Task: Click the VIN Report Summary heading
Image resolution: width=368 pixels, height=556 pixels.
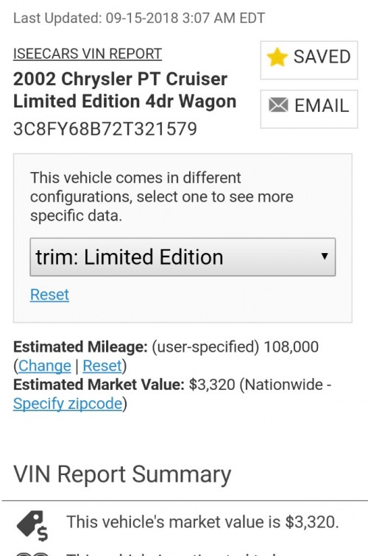Action: coord(122,474)
